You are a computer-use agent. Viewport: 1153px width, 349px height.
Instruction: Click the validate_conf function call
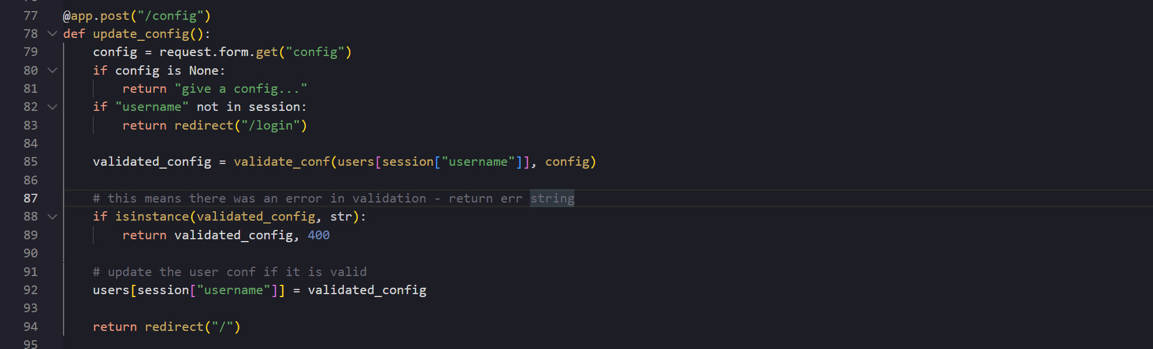(x=282, y=162)
